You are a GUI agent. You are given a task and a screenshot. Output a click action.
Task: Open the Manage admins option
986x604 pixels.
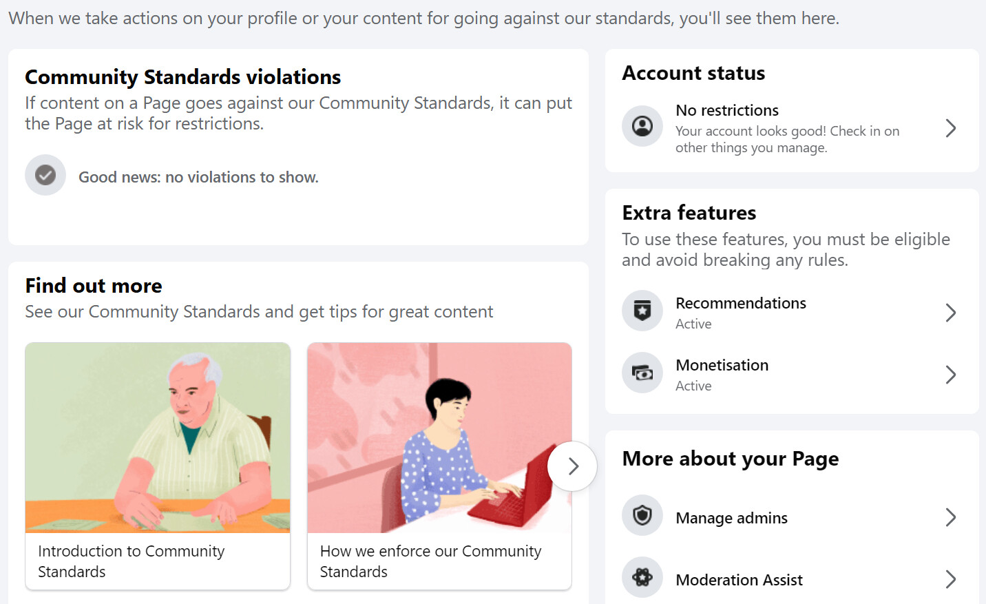pos(732,518)
